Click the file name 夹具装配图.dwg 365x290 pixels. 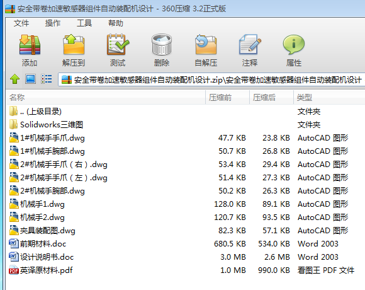pos(48,231)
